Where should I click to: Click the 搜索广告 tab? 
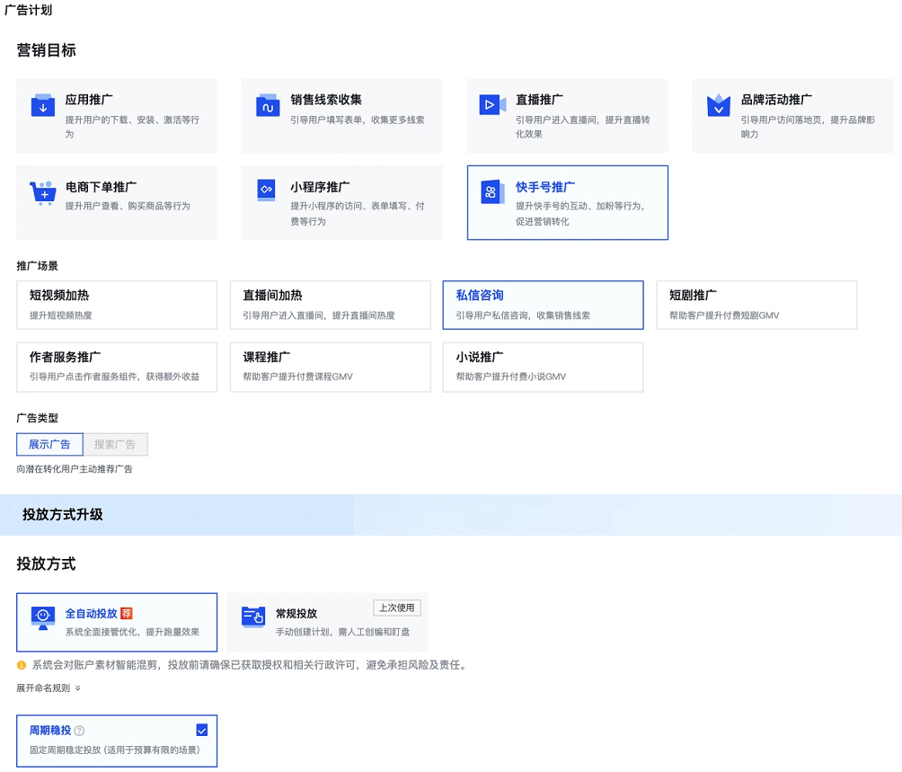[117, 444]
